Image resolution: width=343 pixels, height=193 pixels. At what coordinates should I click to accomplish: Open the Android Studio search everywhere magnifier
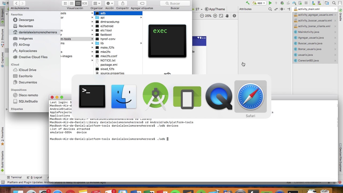point(334,3)
